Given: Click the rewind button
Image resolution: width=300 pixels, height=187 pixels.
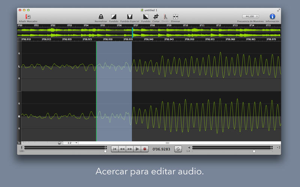Looking at the screenshot, I should pyautogui.click(x=122, y=149).
